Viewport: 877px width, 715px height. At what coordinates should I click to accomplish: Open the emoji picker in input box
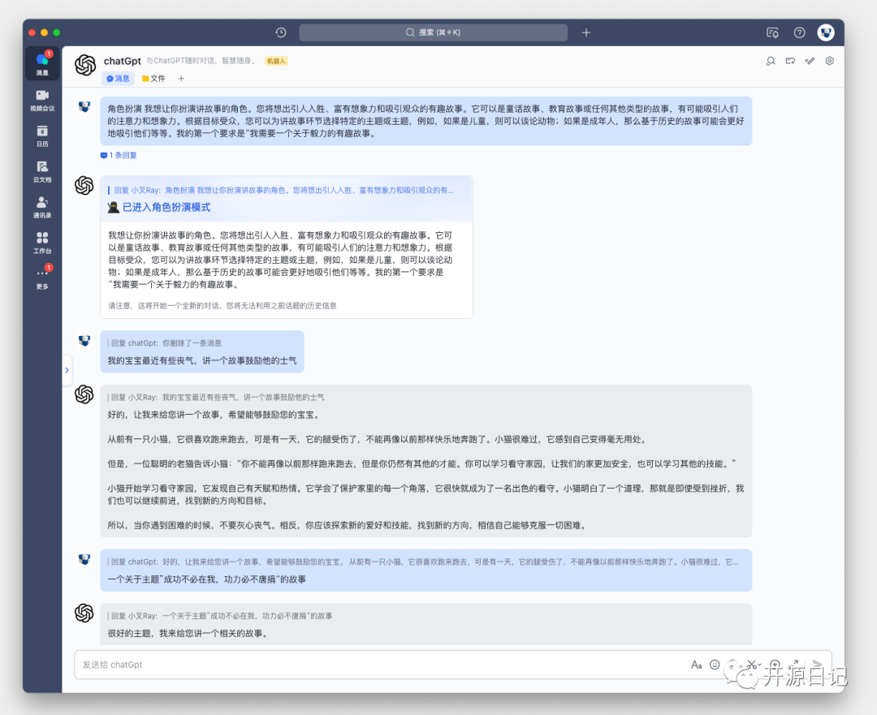[x=715, y=665]
